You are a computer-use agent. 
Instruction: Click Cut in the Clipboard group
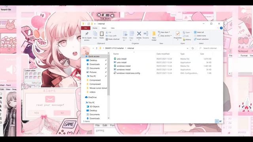tap(108, 32)
